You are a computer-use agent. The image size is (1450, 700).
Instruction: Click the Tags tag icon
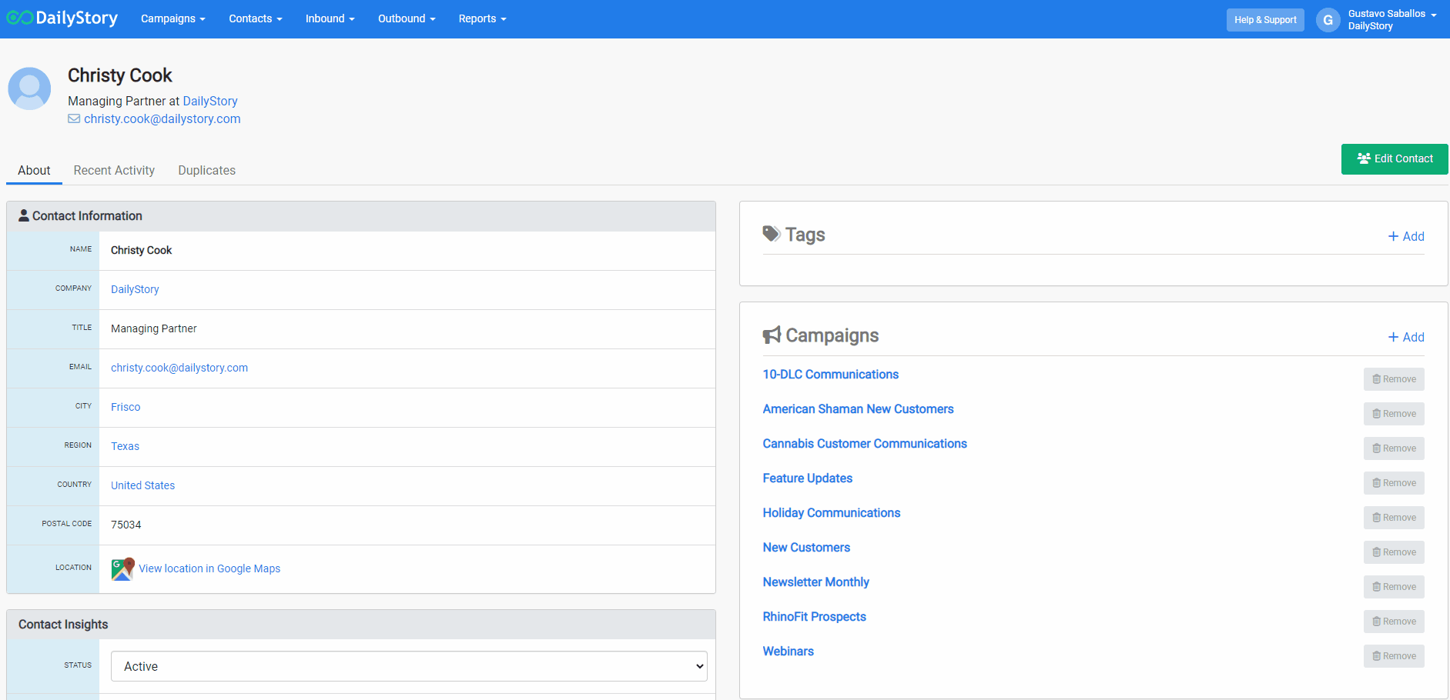[771, 234]
